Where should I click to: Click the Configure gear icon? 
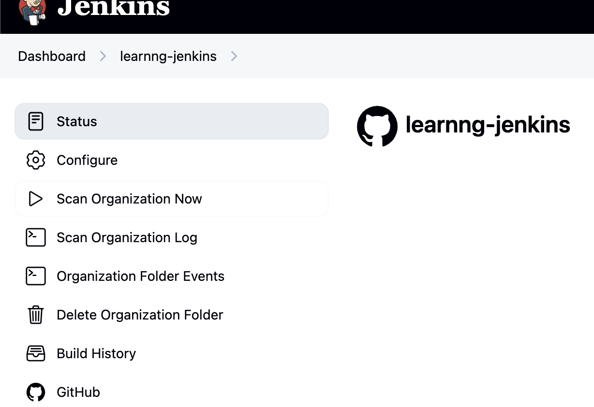click(36, 160)
